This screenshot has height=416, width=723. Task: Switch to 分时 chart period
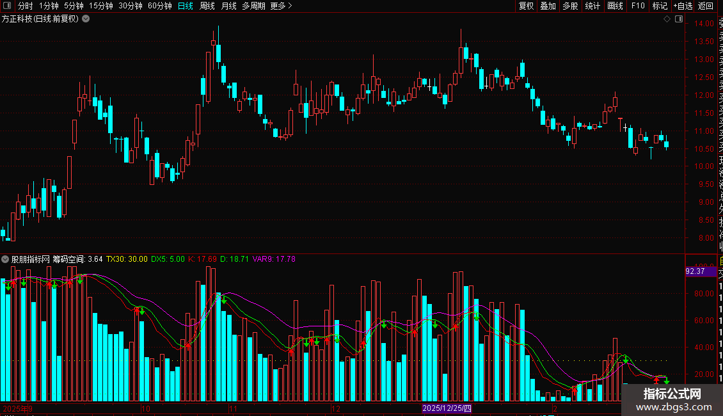[x=26, y=6]
